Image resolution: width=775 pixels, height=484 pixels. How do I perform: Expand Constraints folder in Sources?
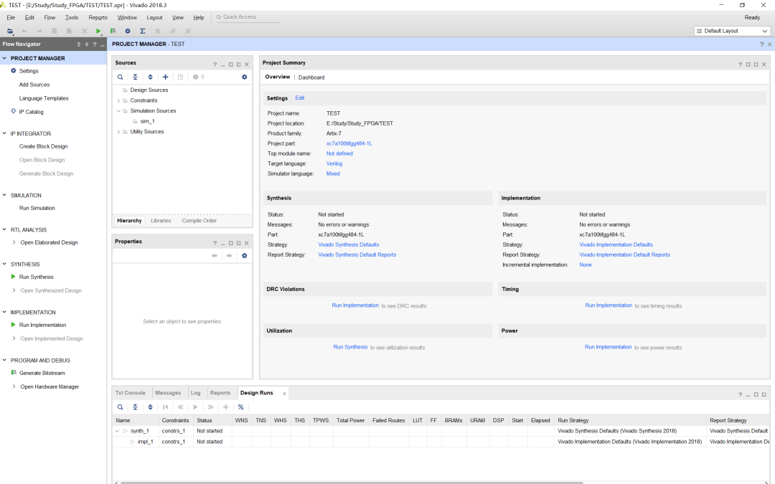[x=118, y=101]
